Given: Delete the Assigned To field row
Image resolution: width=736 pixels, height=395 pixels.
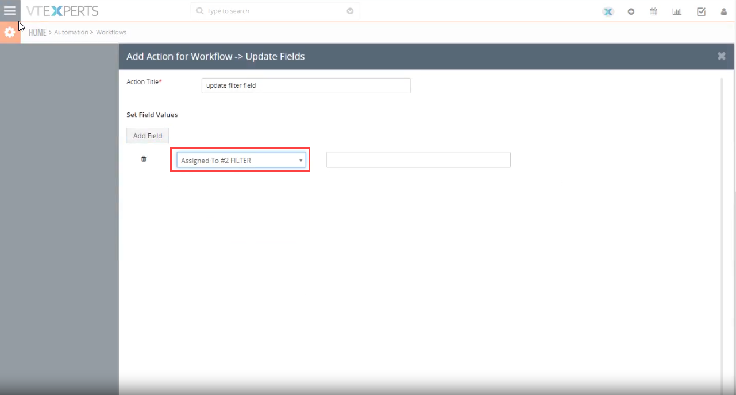Looking at the screenshot, I should [144, 159].
